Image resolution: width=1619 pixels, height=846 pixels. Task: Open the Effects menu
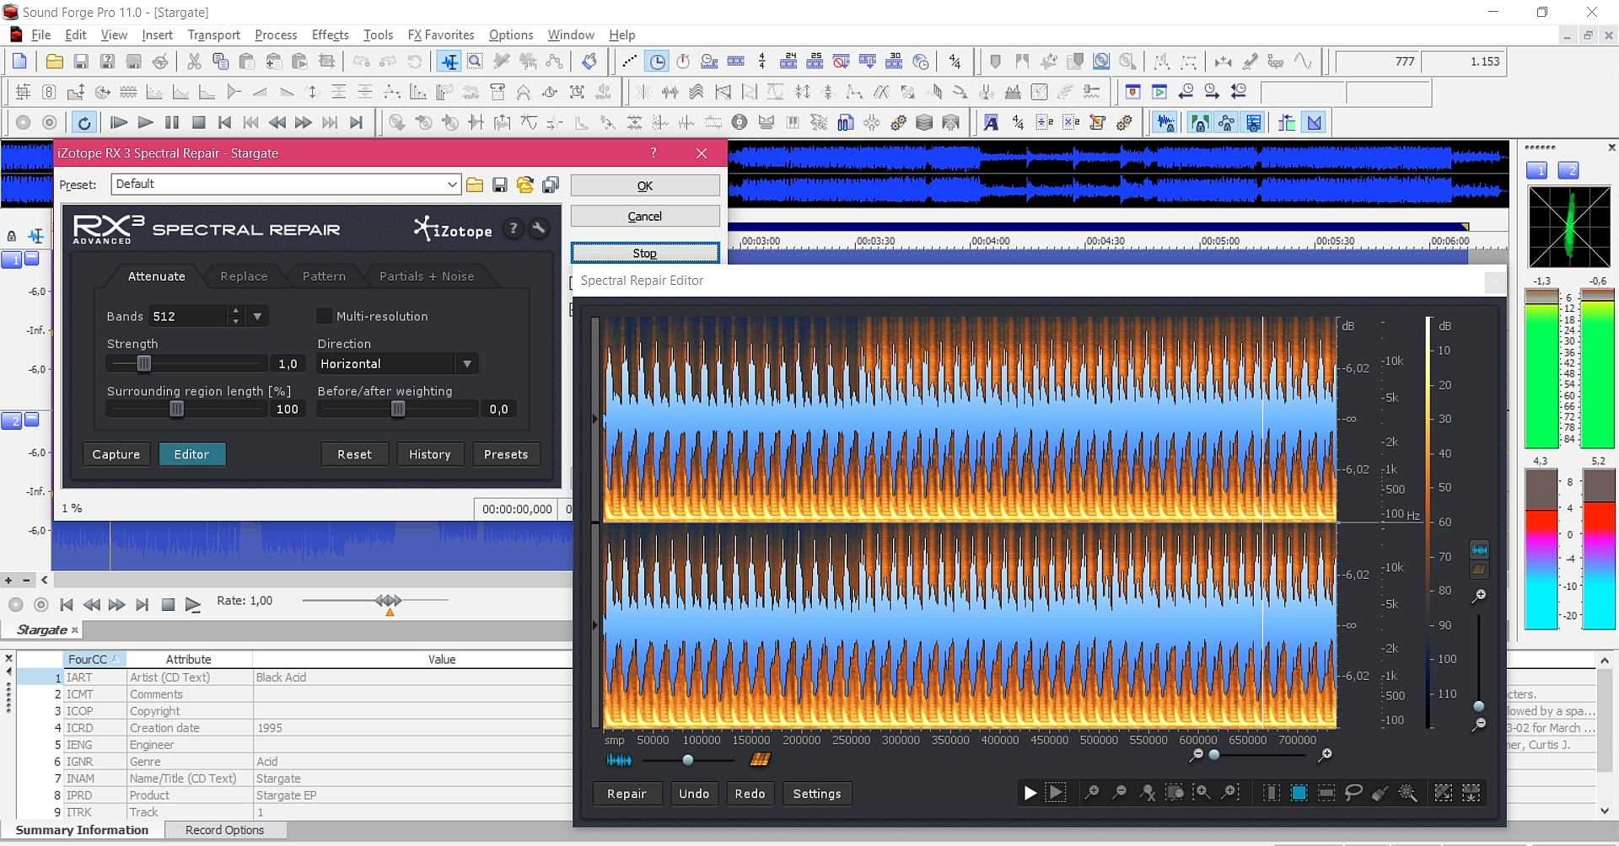coord(330,35)
